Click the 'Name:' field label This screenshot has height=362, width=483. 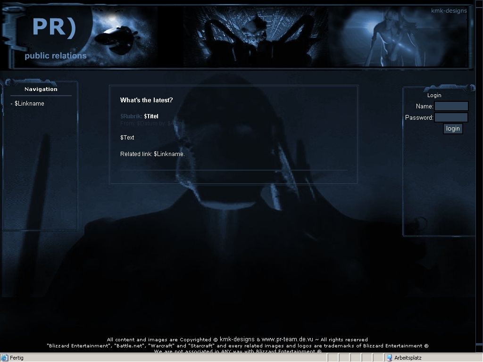425,106
